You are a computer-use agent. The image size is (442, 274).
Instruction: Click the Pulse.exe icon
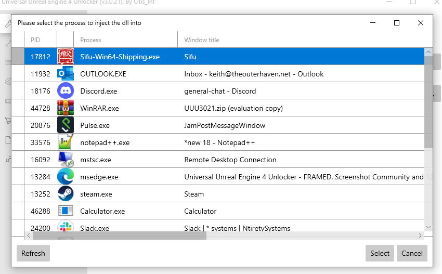pyautogui.click(x=66, y=125)
